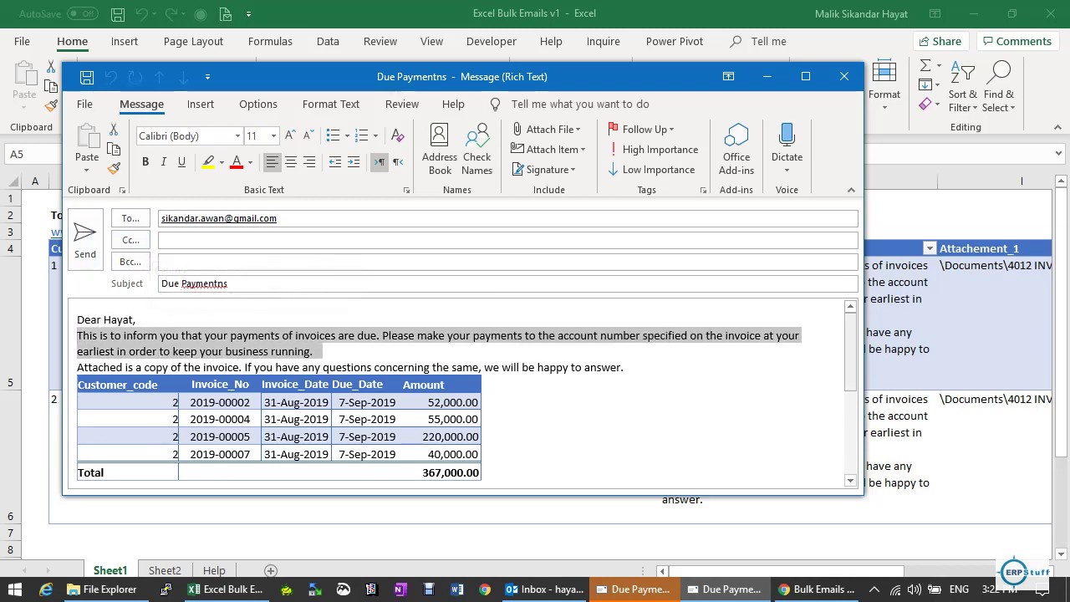The image size is (1070, 602).
Task: Toggle Italic formatting in message ribbon
Action: point(164,162)
